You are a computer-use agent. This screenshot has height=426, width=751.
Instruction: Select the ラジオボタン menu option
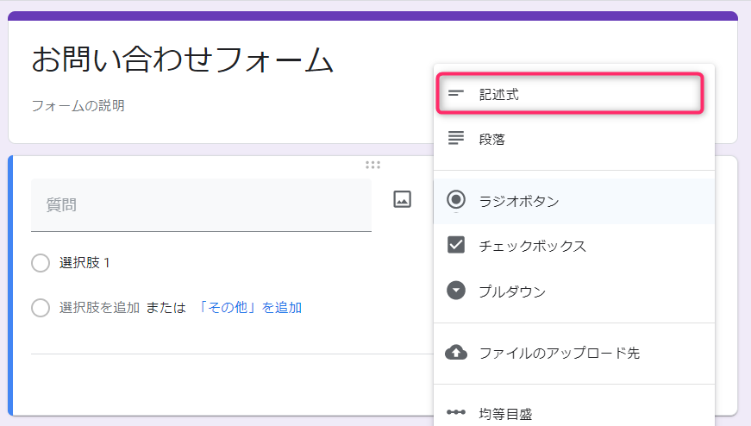point(573,201)
